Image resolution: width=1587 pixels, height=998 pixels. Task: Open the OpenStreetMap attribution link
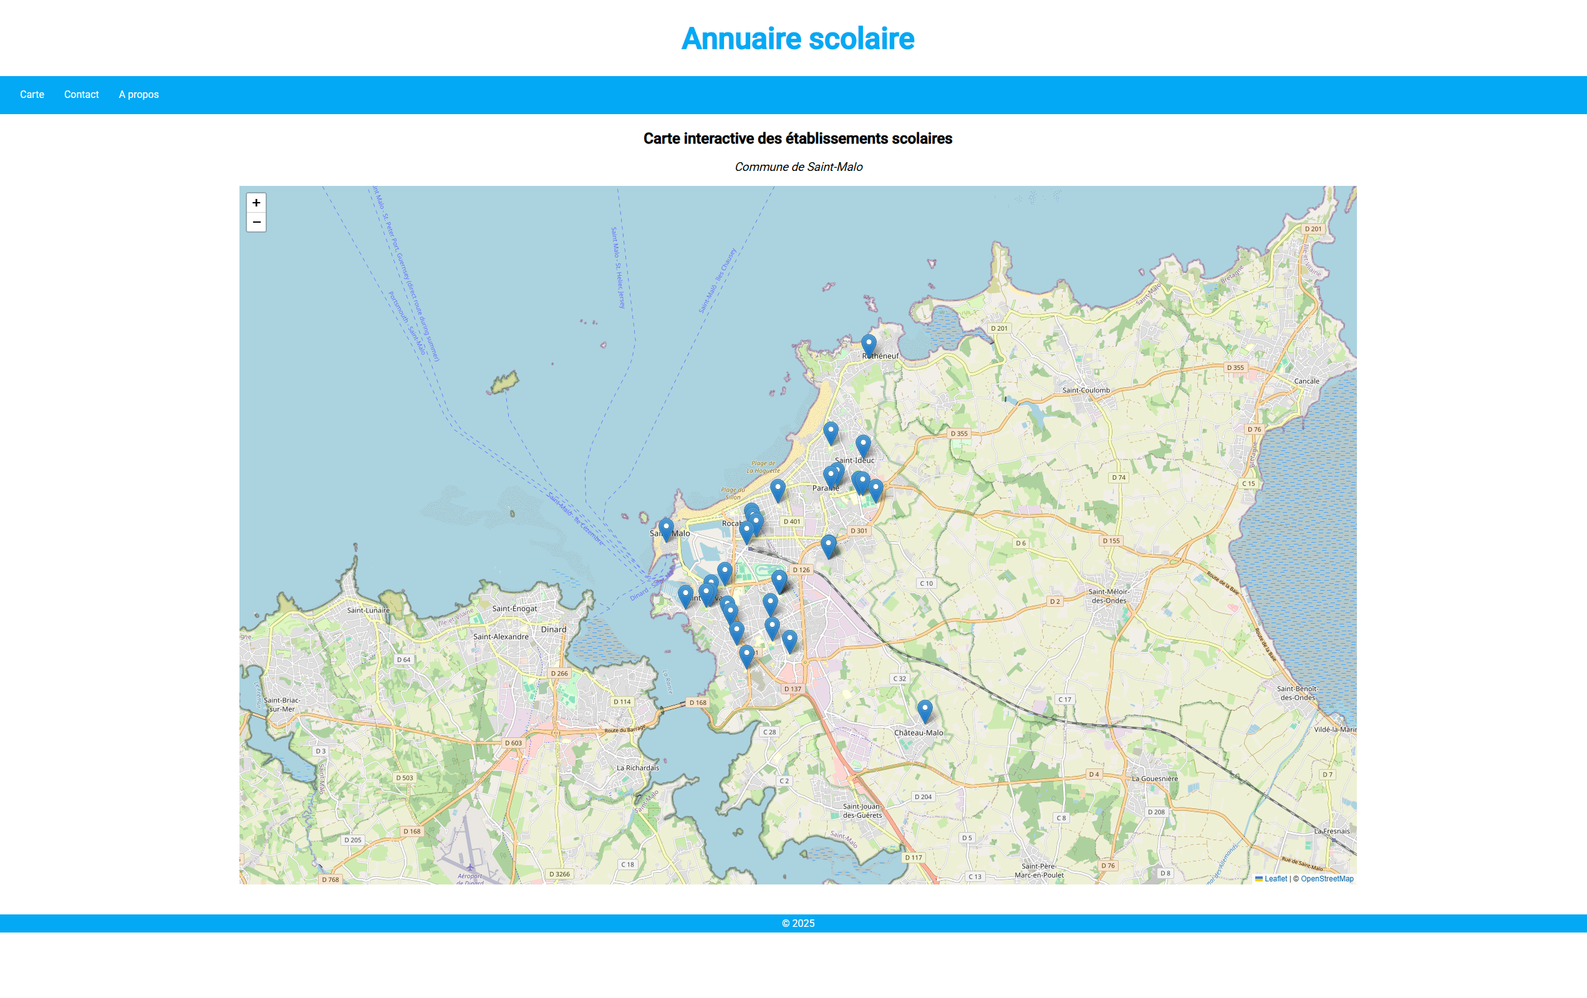(x=1327, y=879)
